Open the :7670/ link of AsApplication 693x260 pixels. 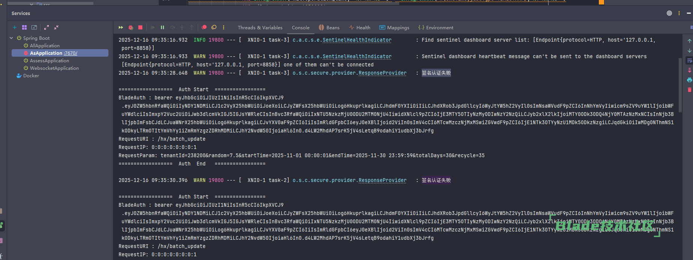point(71,53)
